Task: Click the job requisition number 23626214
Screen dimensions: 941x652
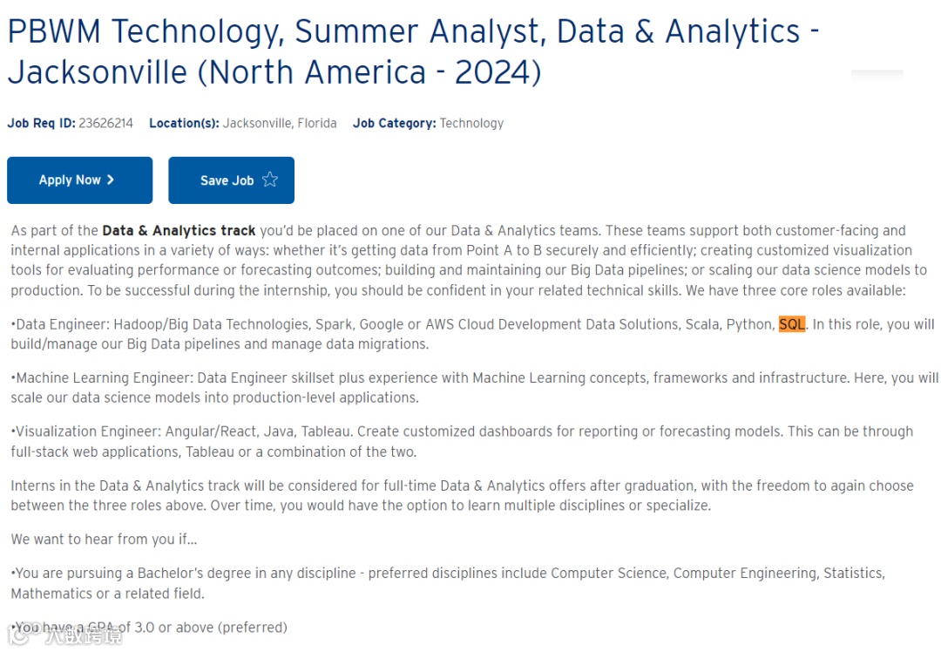Action: click(105, 124)
